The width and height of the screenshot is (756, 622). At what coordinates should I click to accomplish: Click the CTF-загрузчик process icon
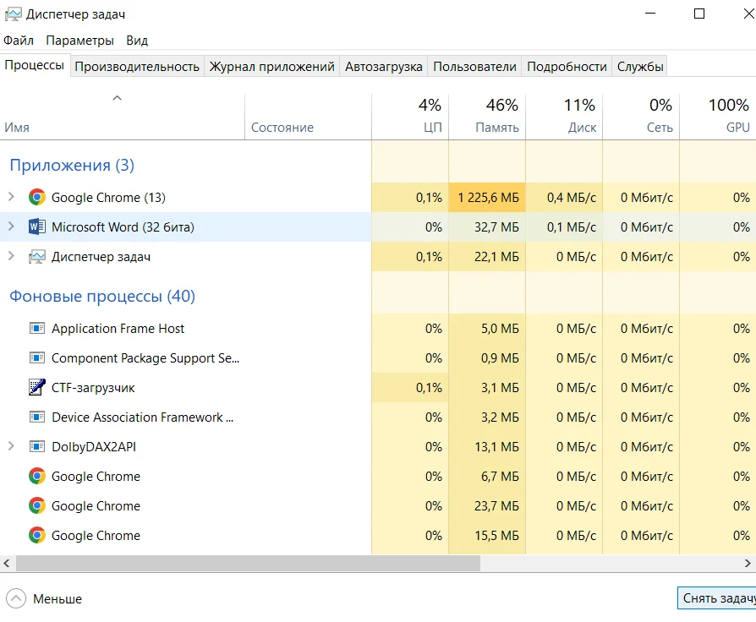click(36, 388)
